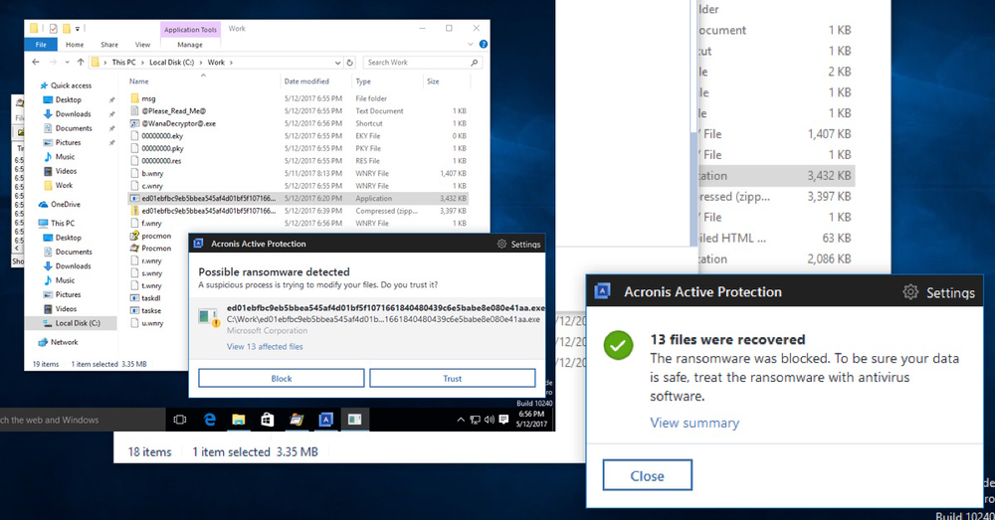Open Acronis app icon in the taskbar
The height and width of the screenshot is (520, 995).
[325, 420]
